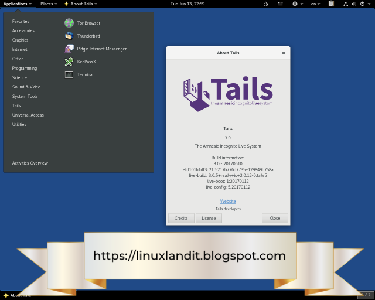Click the Tor onion status icon
The height and width of the screenshot is (300, 375).
point(265,4)
